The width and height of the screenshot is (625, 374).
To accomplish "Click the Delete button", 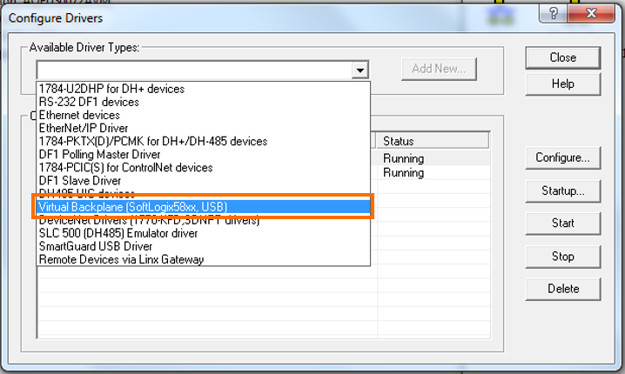I will coord(563,289).
